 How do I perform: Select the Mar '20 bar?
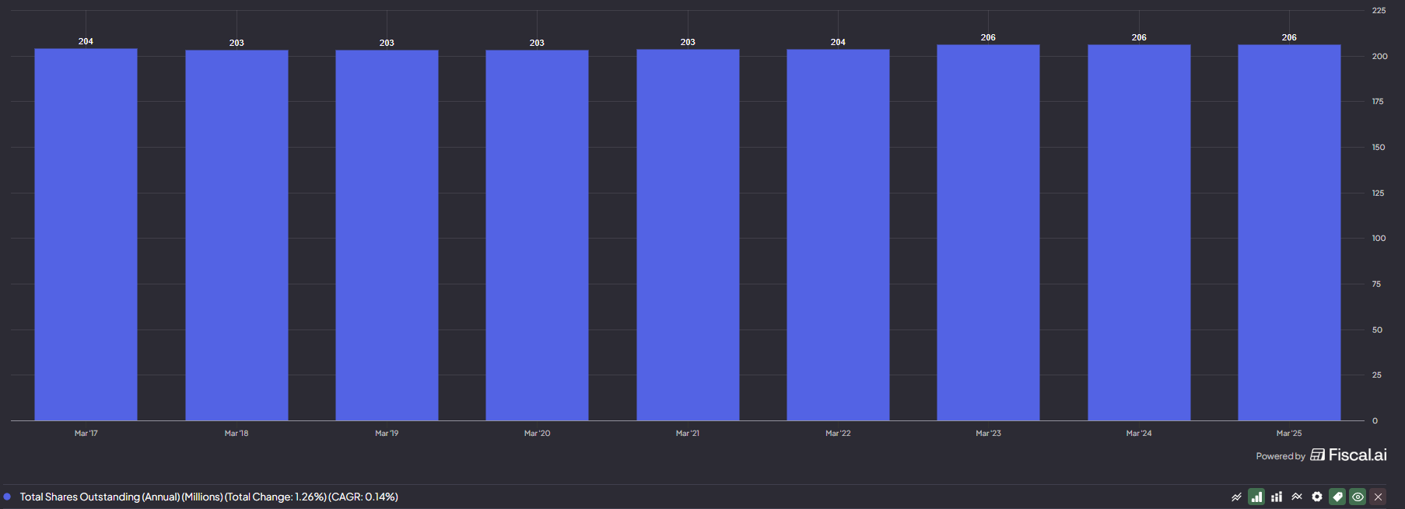(537, 235)
